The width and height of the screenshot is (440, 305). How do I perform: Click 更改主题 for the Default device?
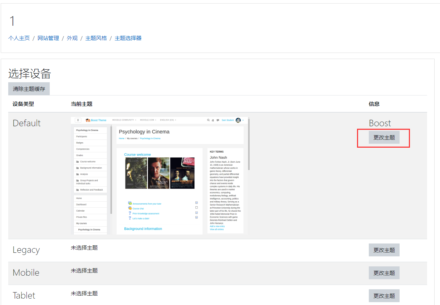(384, 137)
